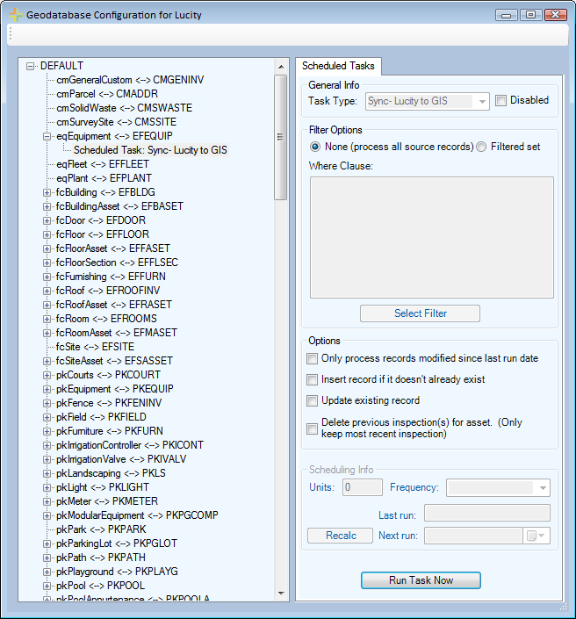
Task: Click the Select Filter button
Action: coord(420,313)
